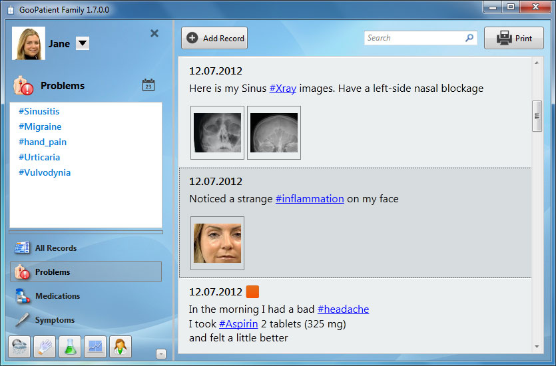This screenshot has width=556, height=366.
Task: Click the orange color marker beside date
Action: coord(252,292)
